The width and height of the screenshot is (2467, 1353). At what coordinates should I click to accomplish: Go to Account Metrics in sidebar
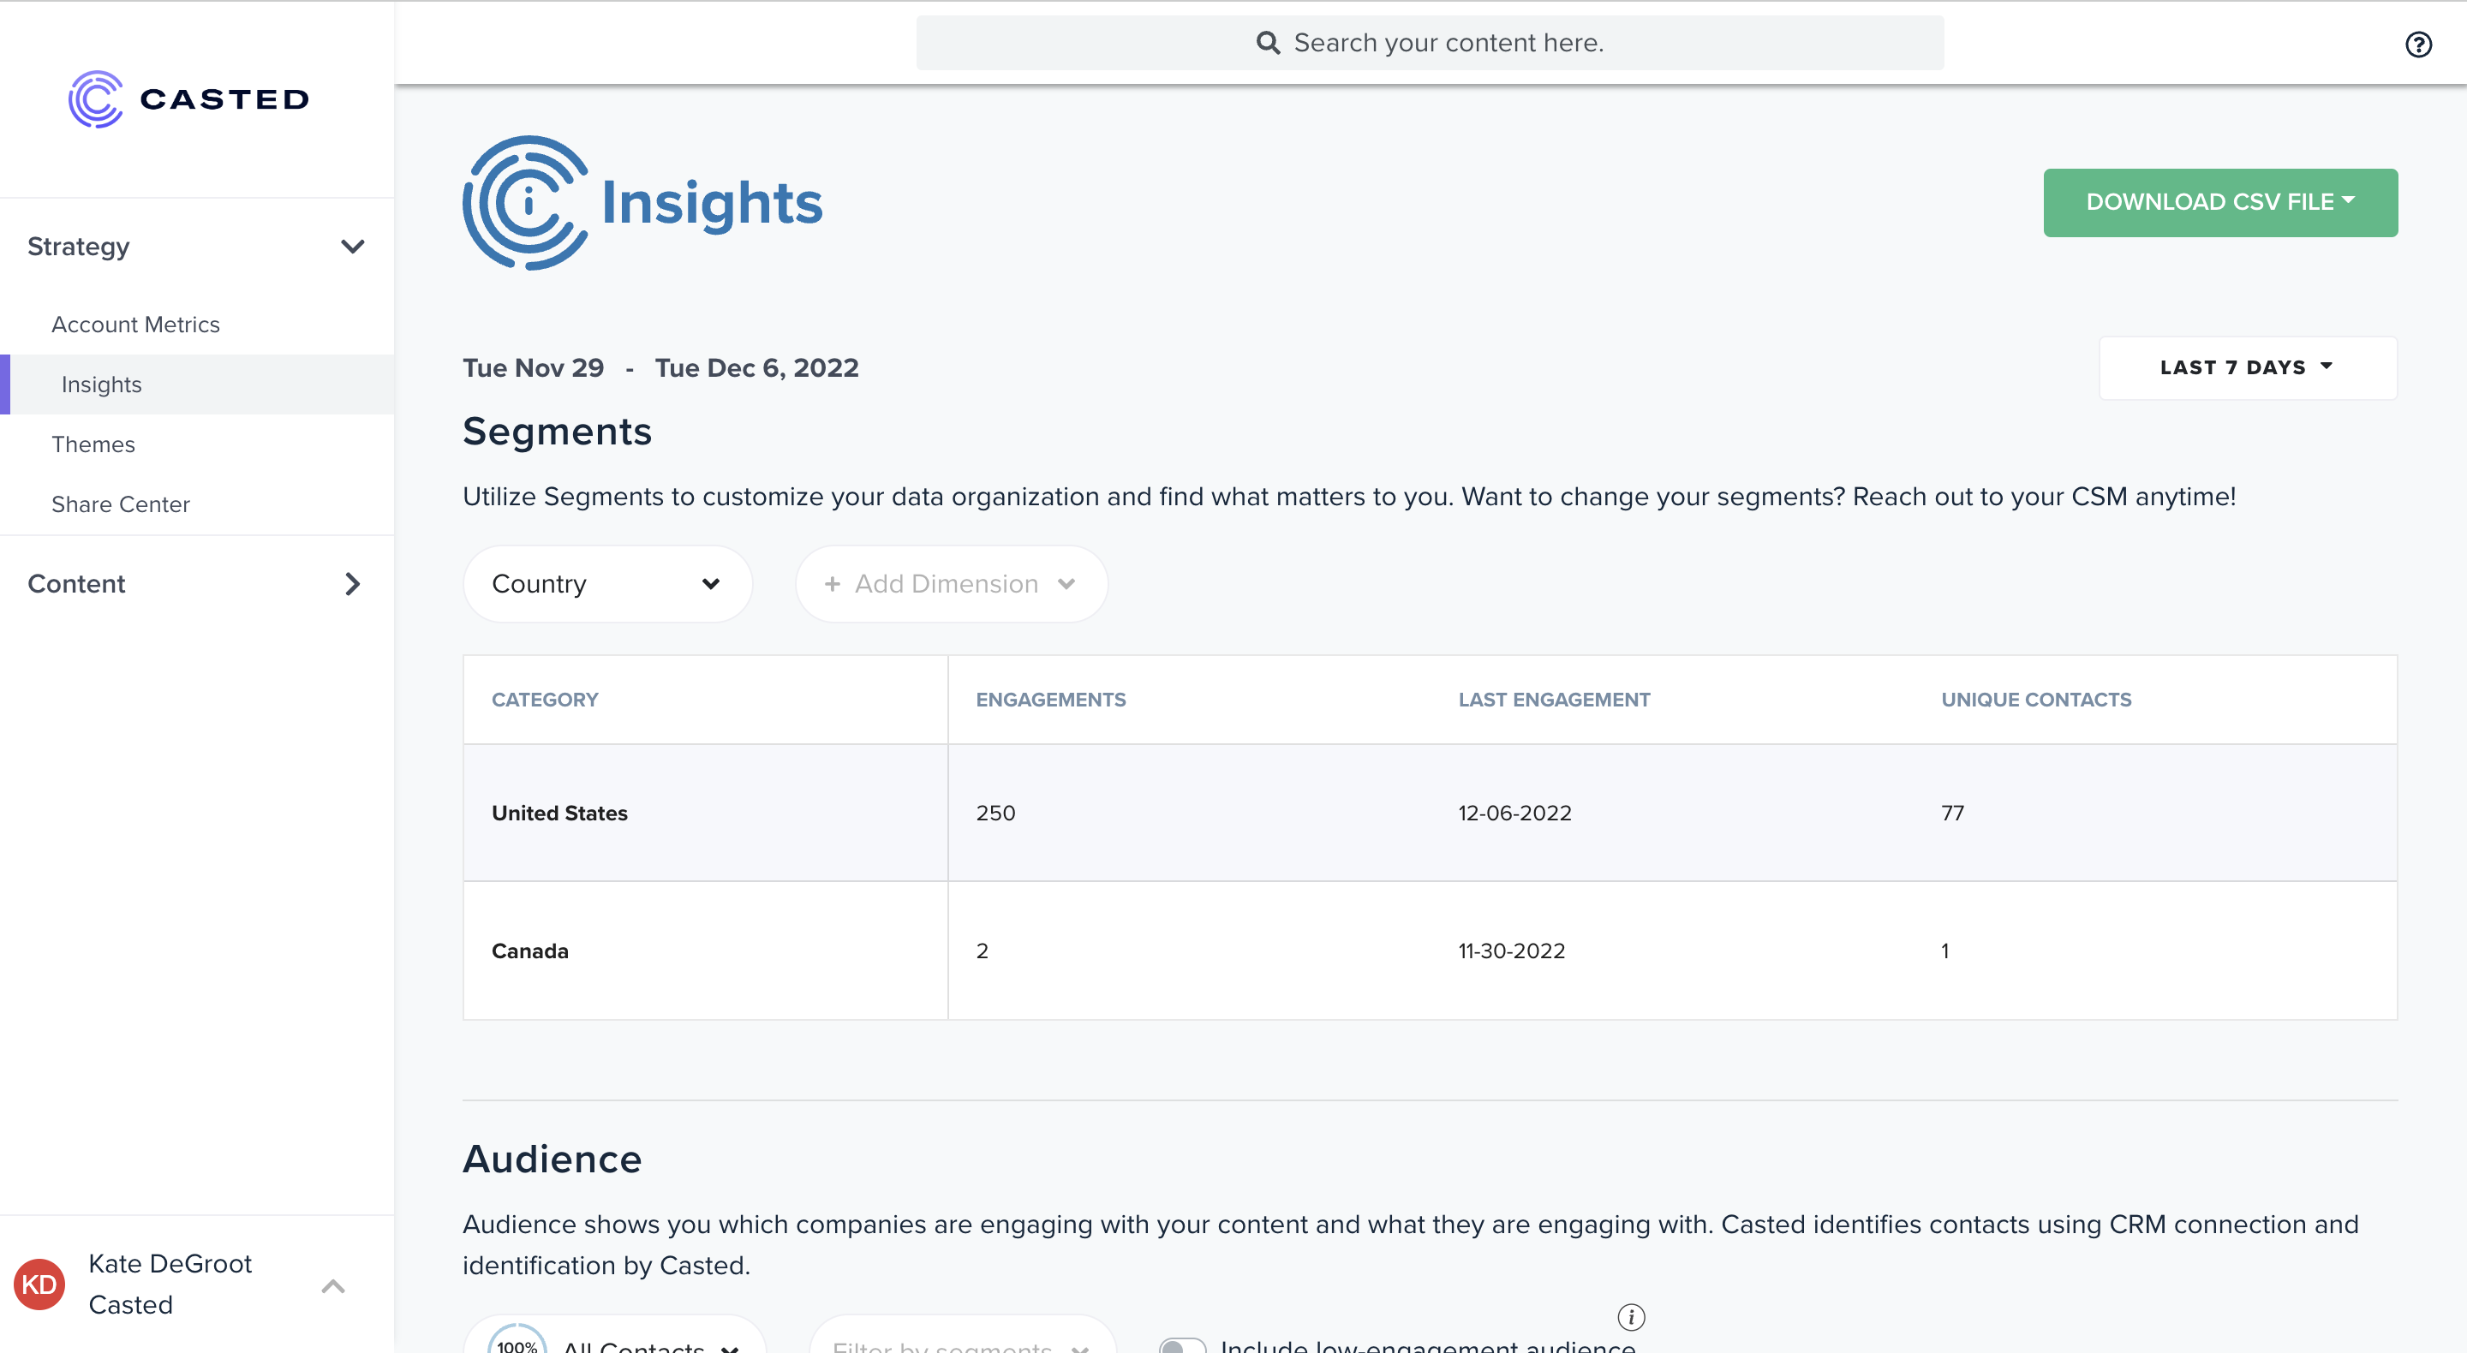click(135, 325)
